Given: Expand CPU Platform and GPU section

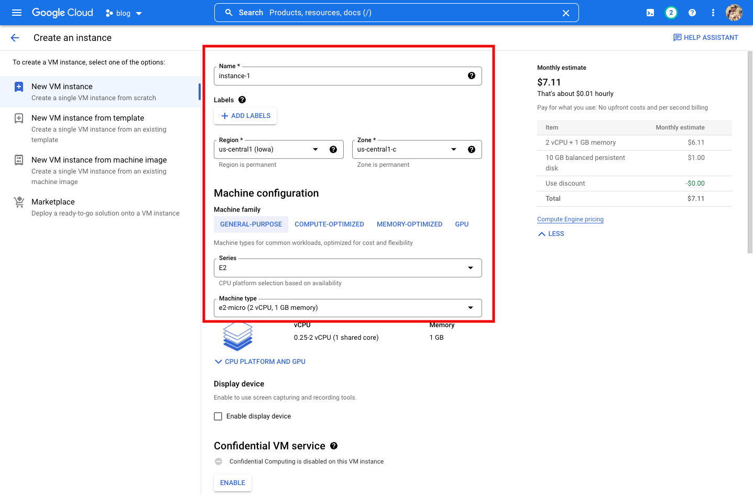Looking at the screenshot, I should tap(260, 362).
